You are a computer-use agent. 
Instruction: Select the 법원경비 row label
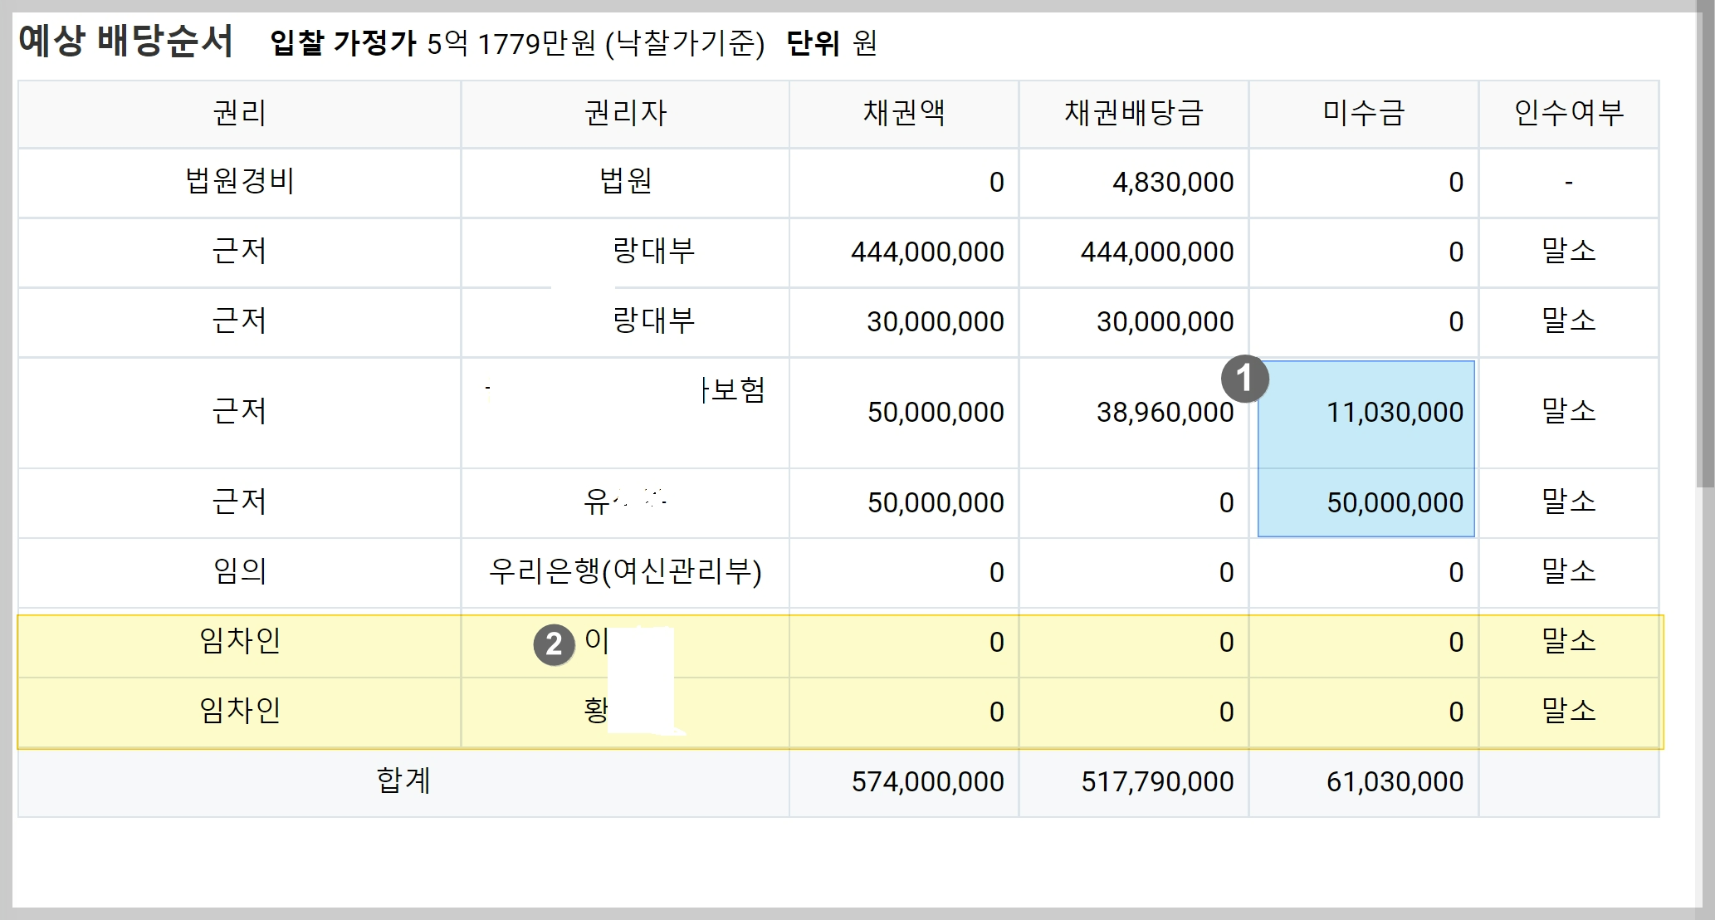pos(239,182)
